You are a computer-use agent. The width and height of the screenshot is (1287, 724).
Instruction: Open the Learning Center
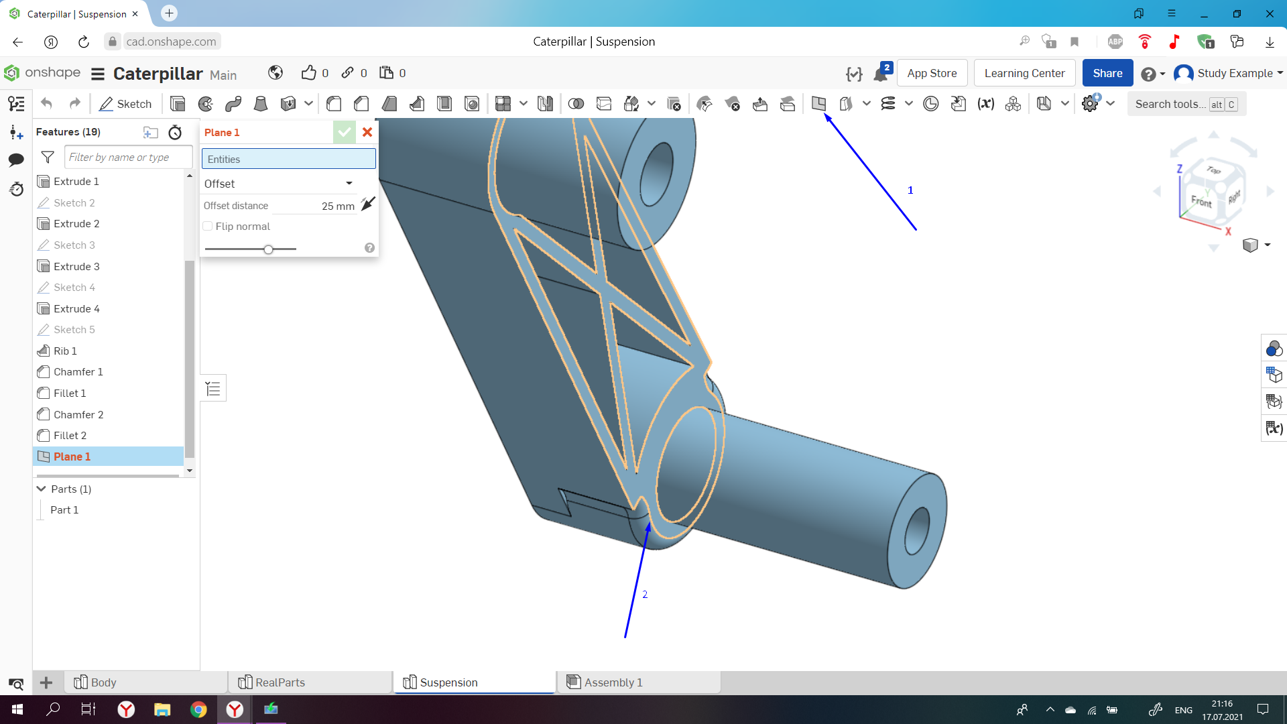(x=1024, y=73)
